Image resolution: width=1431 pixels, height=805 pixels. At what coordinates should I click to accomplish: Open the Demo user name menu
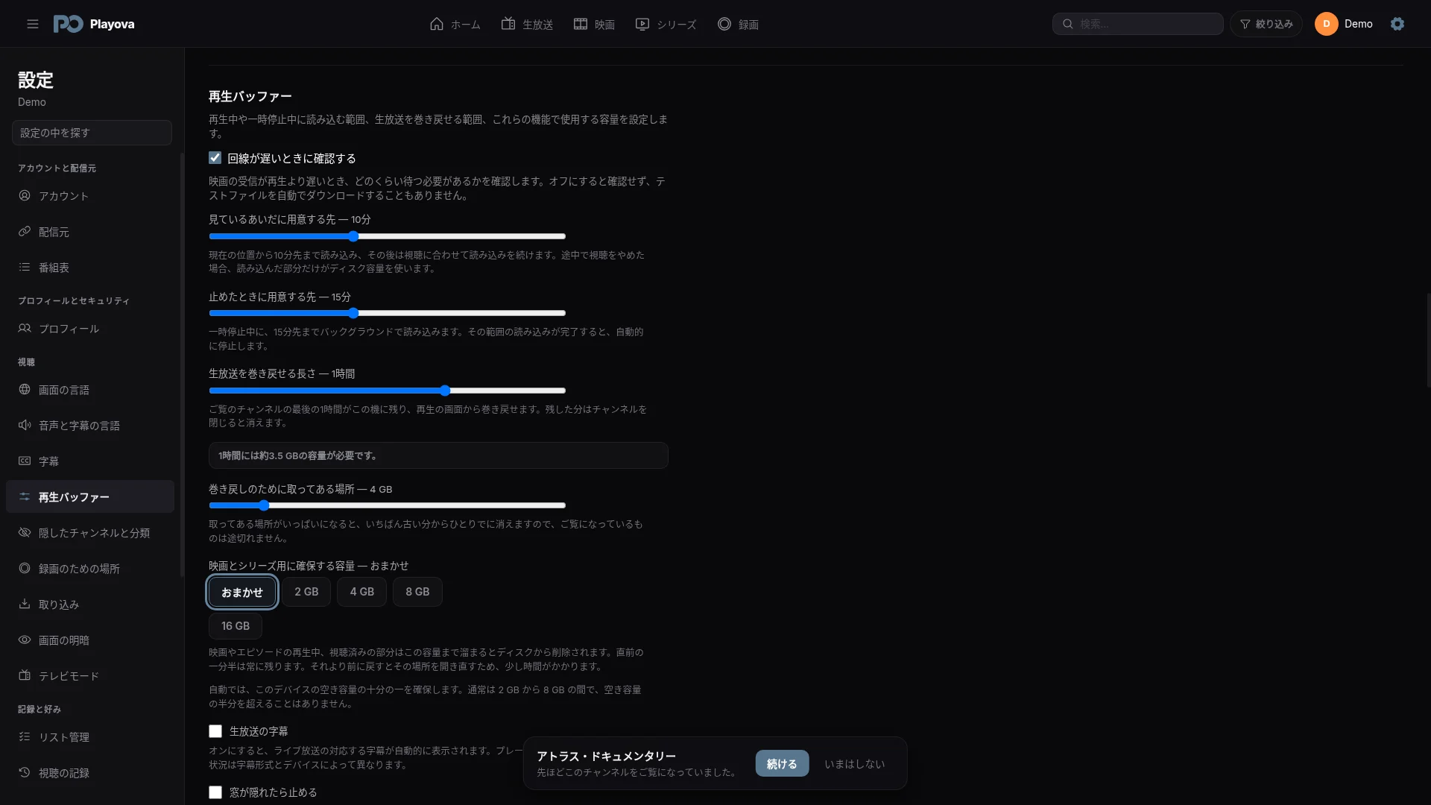point(1358,24)
